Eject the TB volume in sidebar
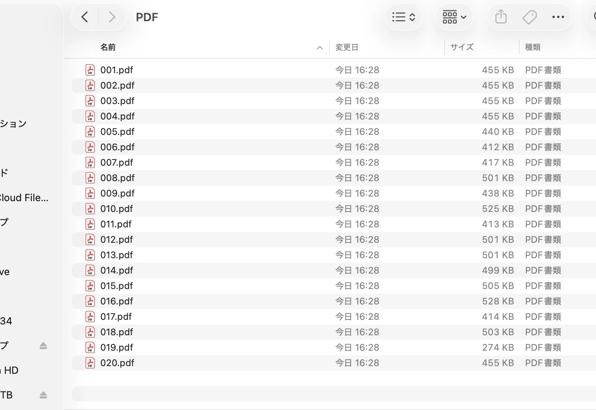The width and height of the screenshot is (596, 410). [43, 395]
